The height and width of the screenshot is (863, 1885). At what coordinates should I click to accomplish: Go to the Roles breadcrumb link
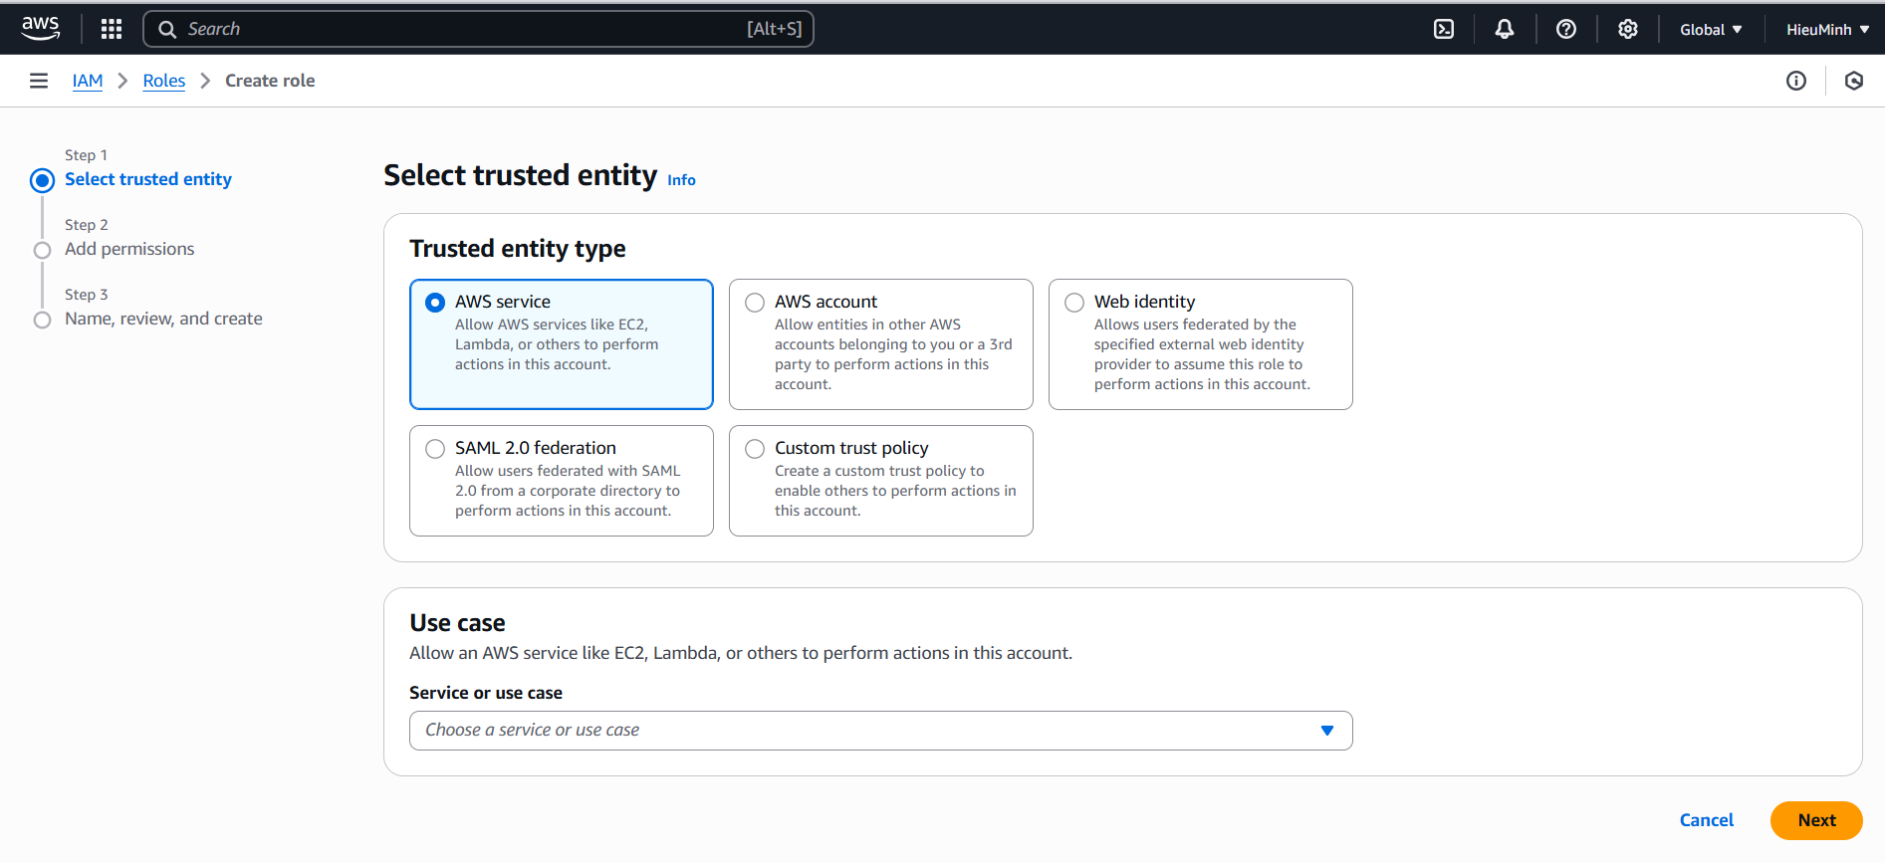click(164, 81)
